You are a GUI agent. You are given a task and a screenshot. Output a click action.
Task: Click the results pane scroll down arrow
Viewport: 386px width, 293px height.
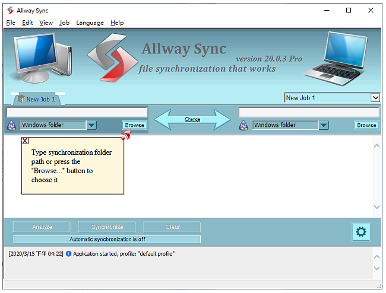coord(376,207)
